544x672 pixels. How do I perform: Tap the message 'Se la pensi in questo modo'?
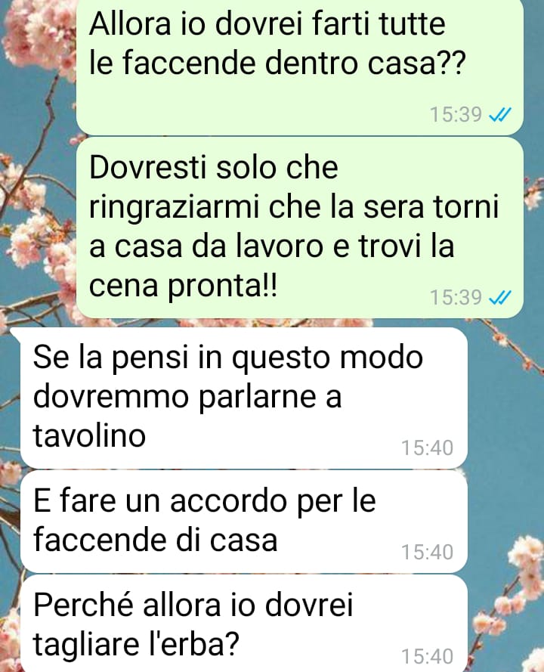click(x=244, y=398)
